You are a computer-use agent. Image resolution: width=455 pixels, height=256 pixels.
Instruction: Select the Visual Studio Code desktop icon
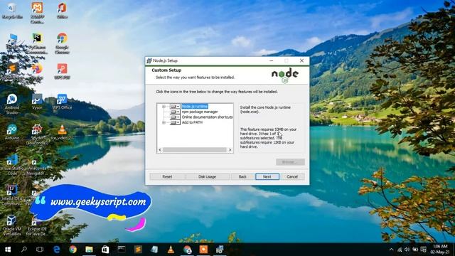pos(12,165)
